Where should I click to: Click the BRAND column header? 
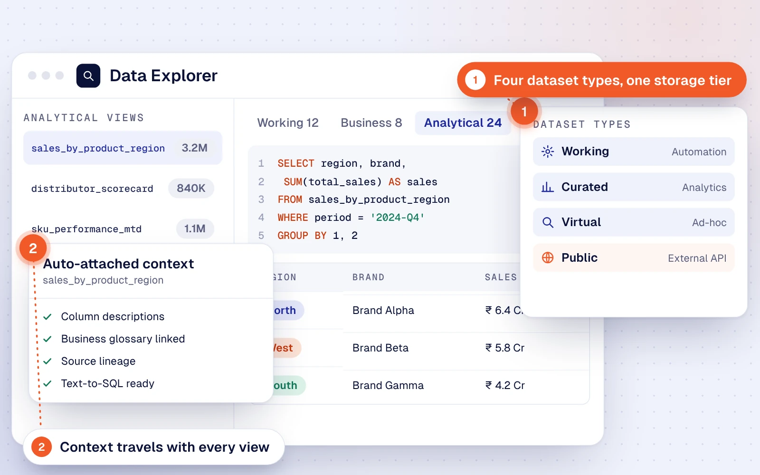tap(369, 277)
